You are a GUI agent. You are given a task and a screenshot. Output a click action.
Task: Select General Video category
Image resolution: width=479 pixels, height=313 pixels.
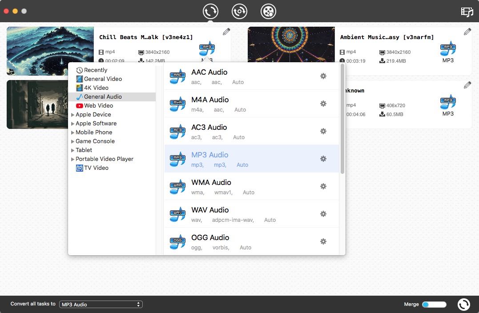point(103,79)
